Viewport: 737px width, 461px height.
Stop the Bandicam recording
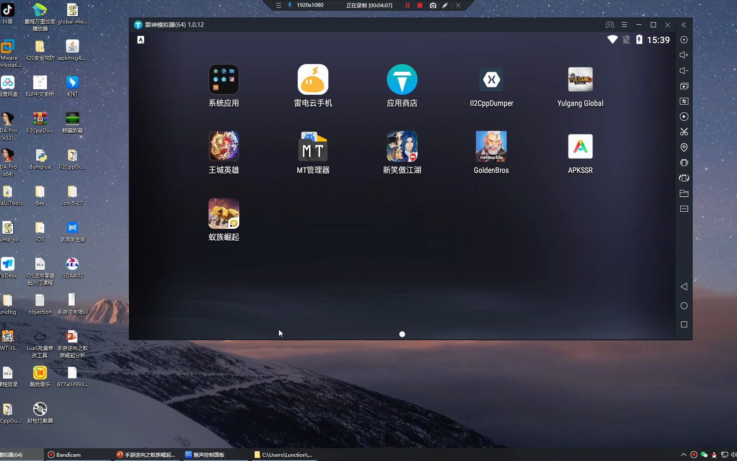pos(420,5)
